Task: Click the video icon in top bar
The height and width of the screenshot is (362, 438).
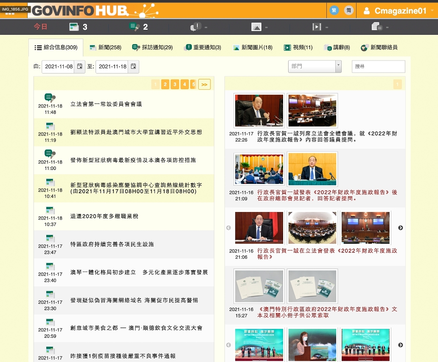Action: coord(317,27)
